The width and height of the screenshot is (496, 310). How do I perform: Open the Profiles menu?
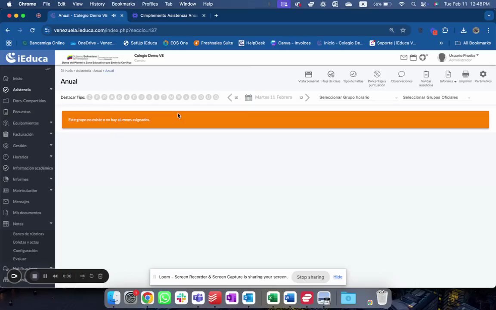pyautogui.click(x=150, y=4)
